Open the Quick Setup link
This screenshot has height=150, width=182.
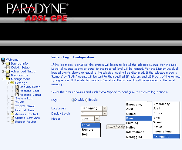pyautogui.click(x=20, y=68)
